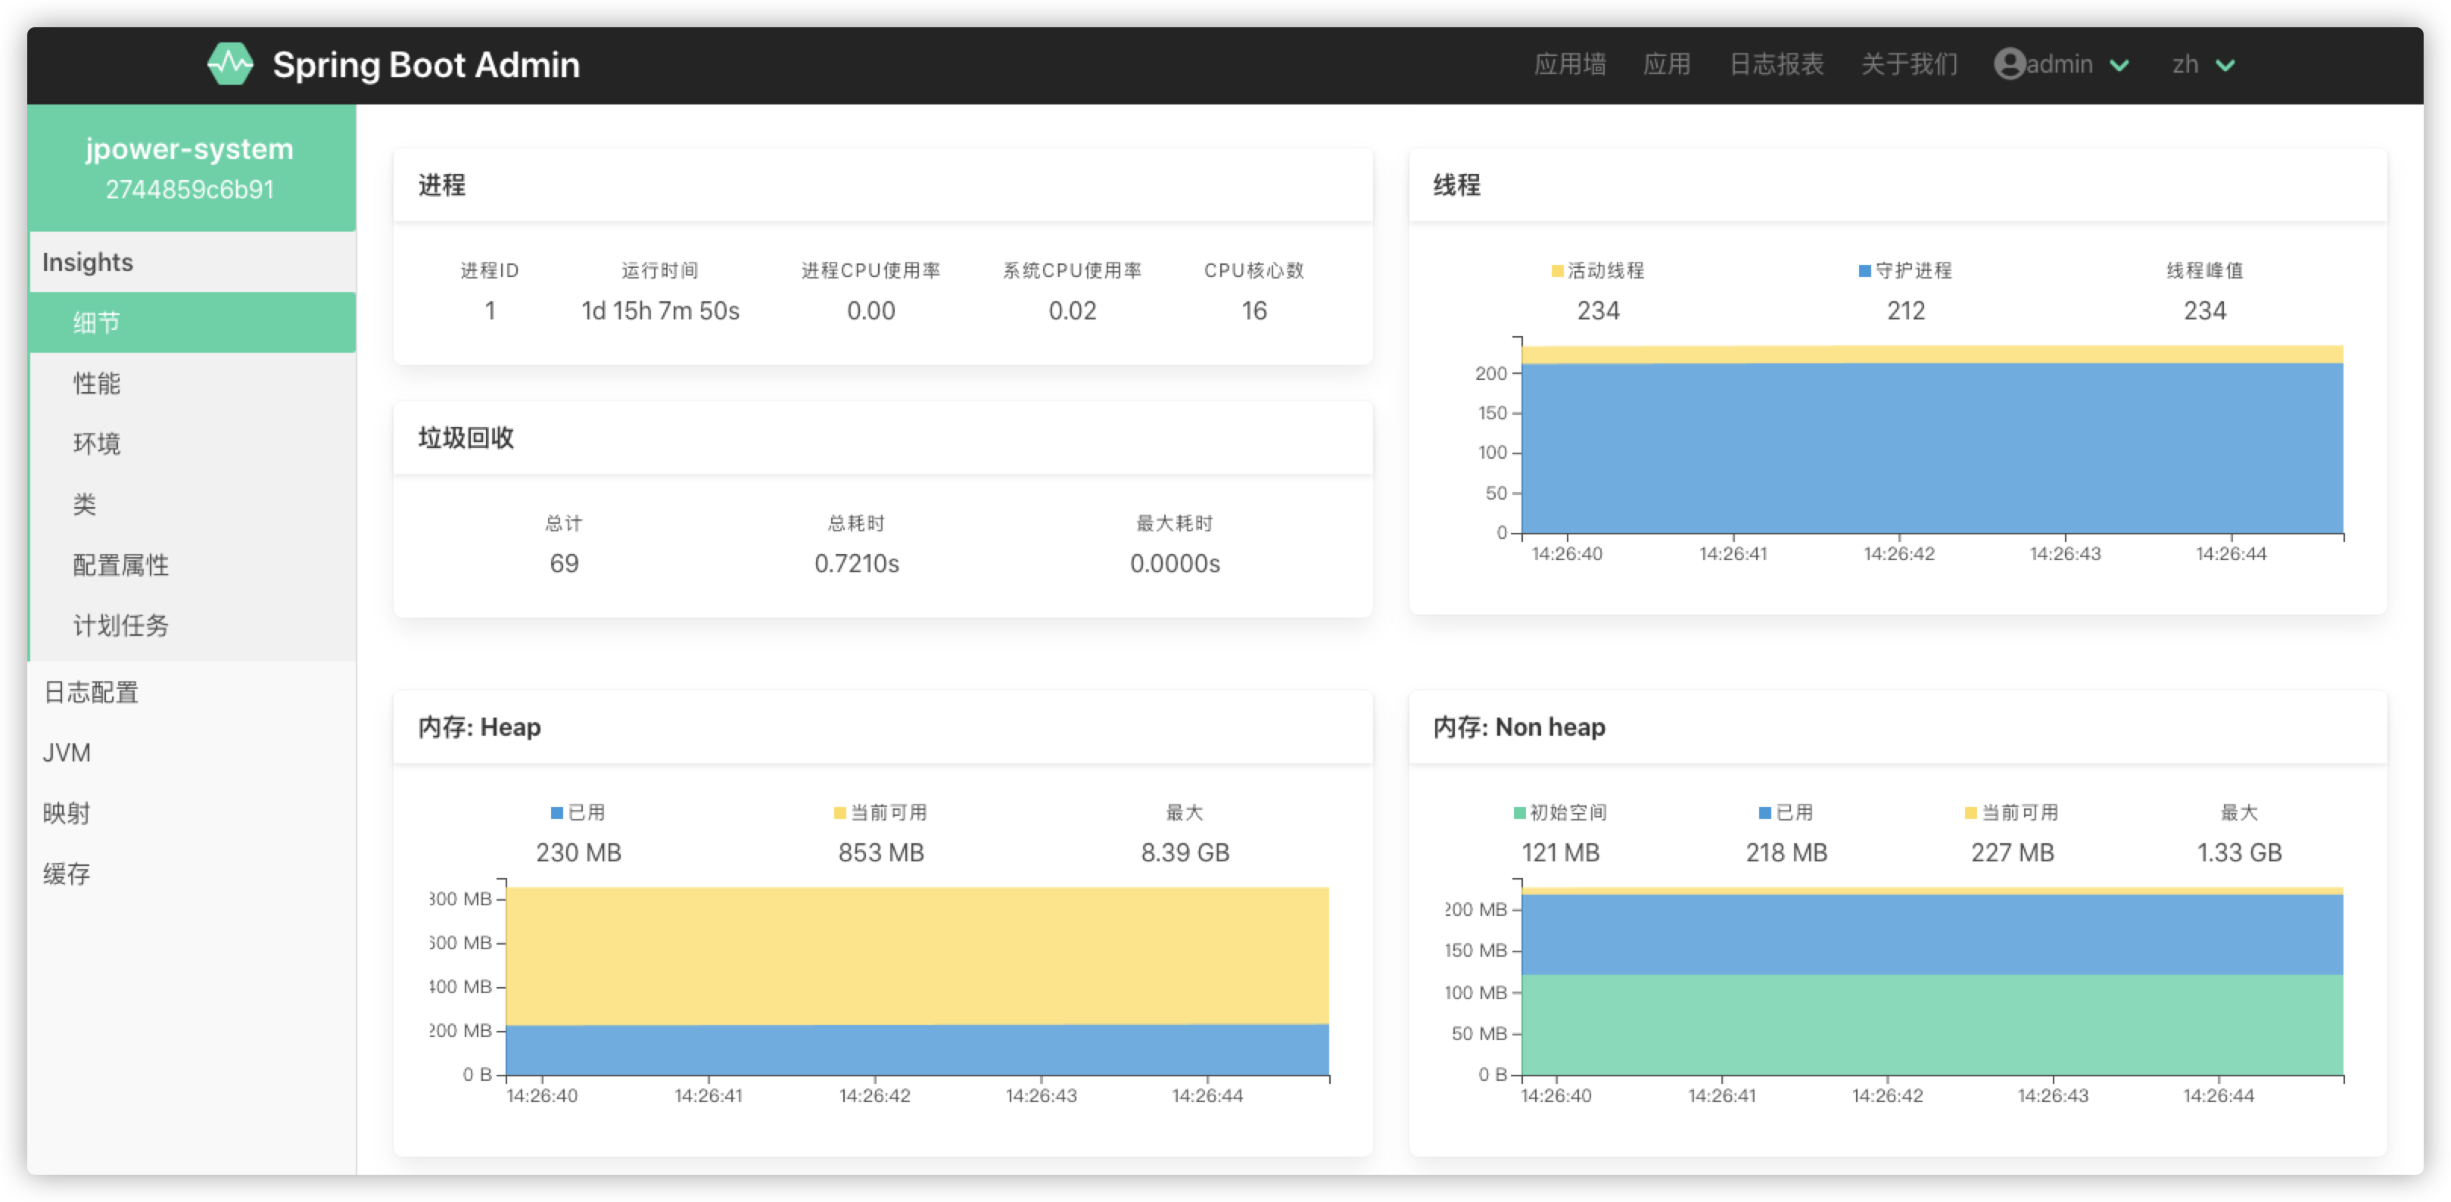Open the 性能 sidebar entry
Screen dimensions: 2451x1202
click(192, 382)
